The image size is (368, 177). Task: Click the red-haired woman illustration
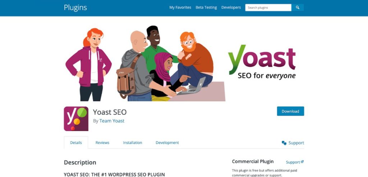pyautogui.click(x=88, y=65)
